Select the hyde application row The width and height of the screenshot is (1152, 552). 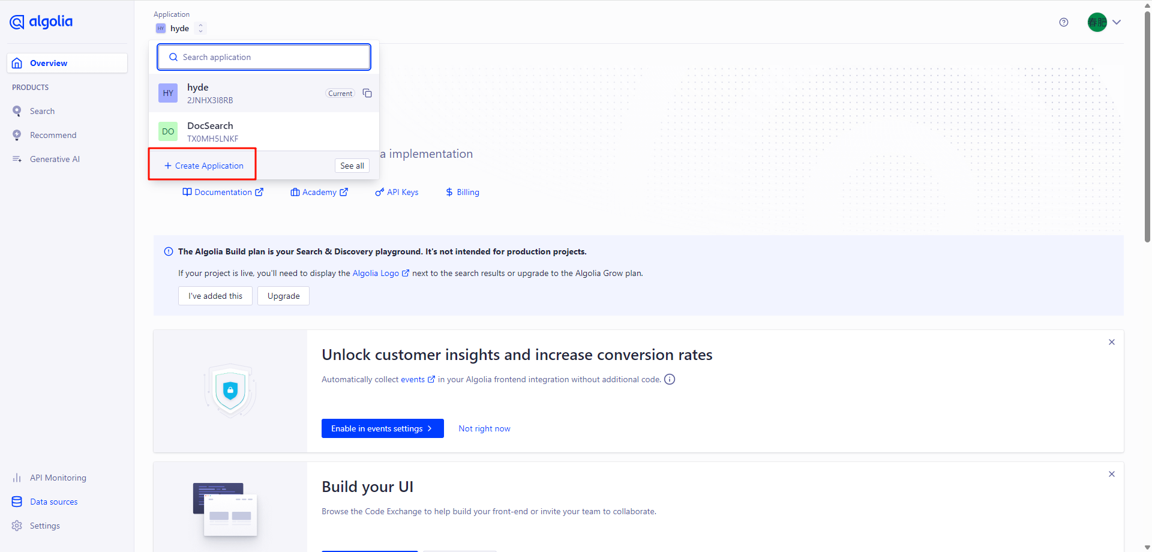(x=264, y=93)
